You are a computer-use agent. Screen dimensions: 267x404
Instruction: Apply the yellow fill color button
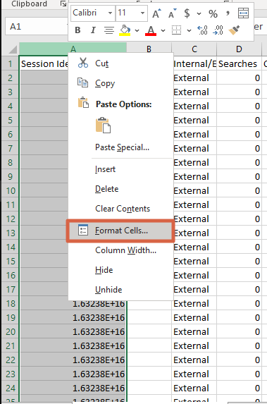click(125, 30)
